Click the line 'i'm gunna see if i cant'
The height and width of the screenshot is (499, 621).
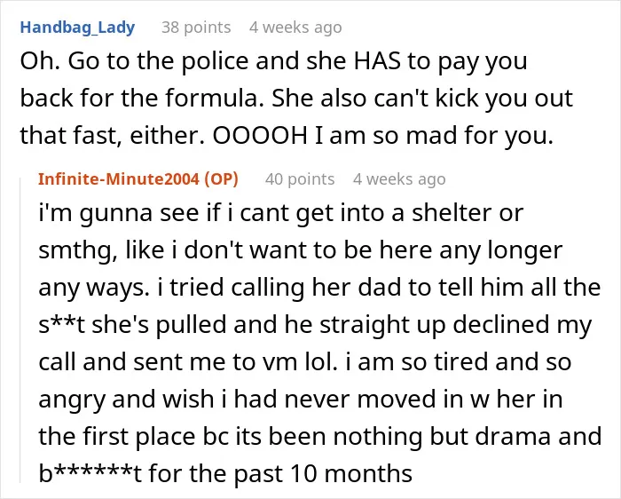pos(281,213)
